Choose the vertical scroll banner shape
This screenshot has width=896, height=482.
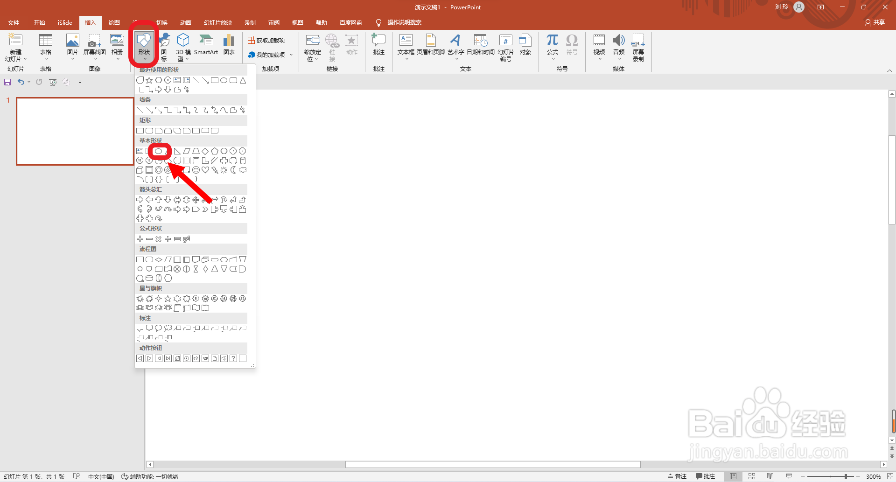[x=177, y=308]
